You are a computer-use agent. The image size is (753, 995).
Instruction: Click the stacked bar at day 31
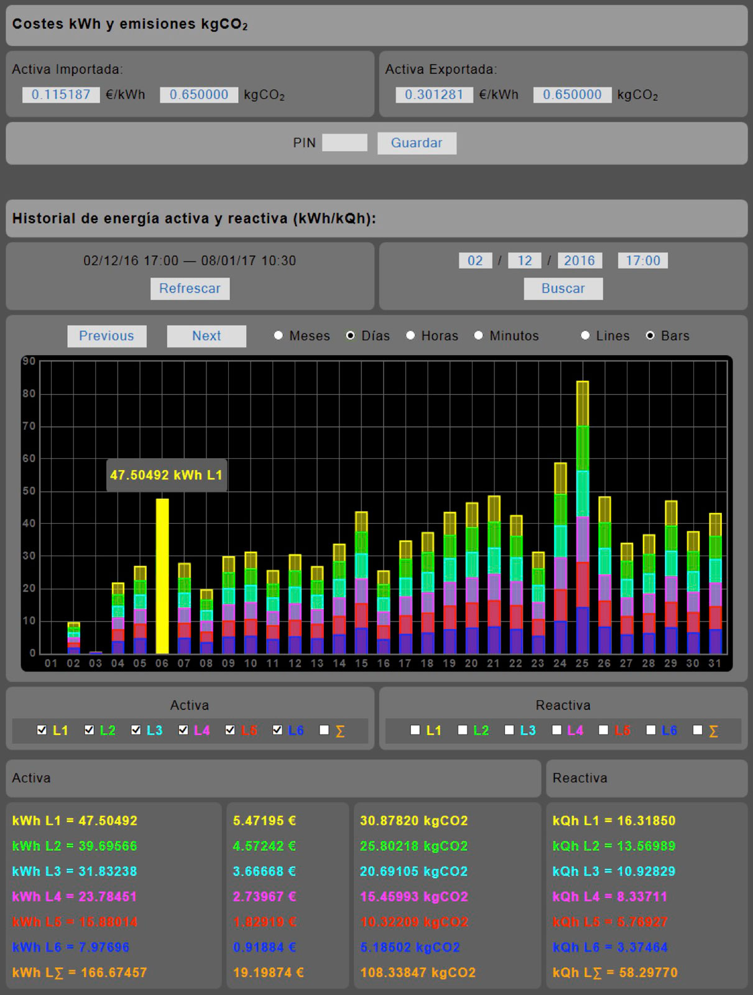point(716,583)
